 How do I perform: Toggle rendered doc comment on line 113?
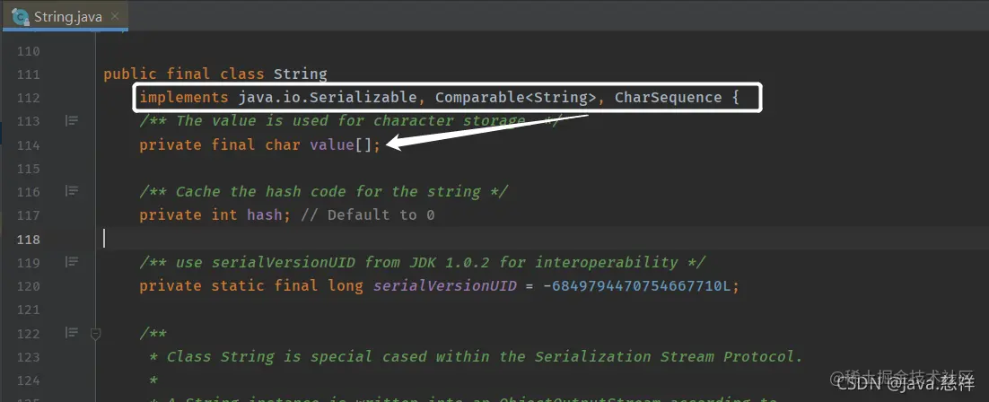pos(72,120)
